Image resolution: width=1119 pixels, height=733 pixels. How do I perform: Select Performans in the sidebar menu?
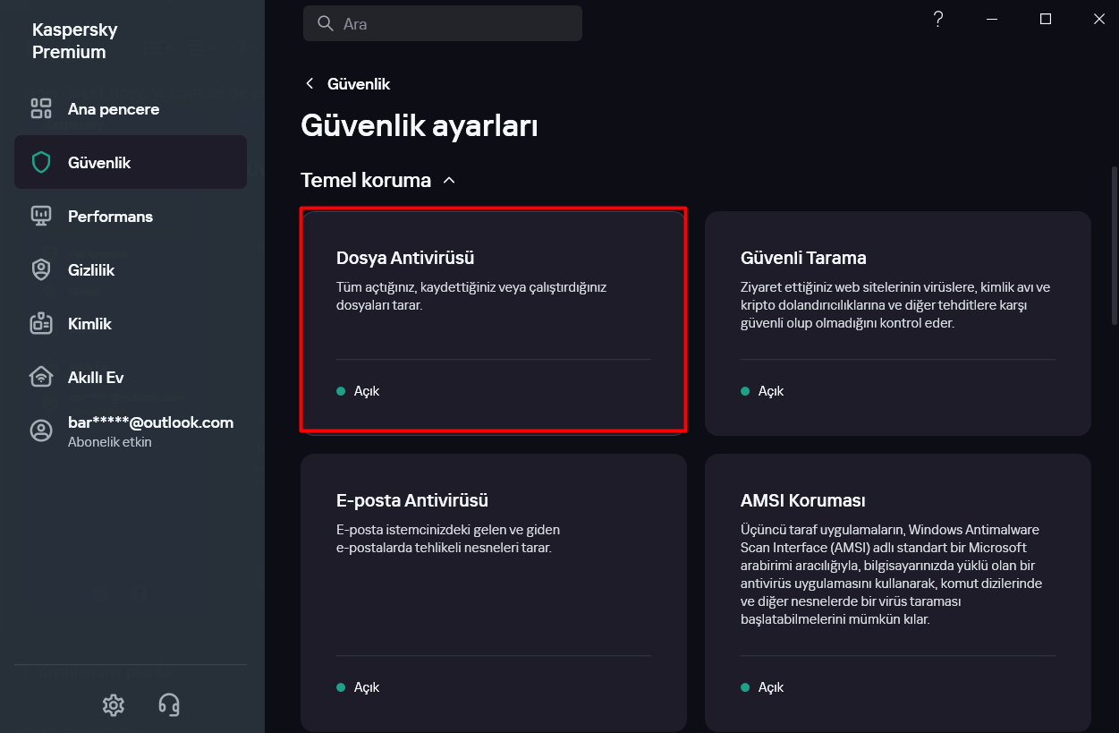point(110,217)
